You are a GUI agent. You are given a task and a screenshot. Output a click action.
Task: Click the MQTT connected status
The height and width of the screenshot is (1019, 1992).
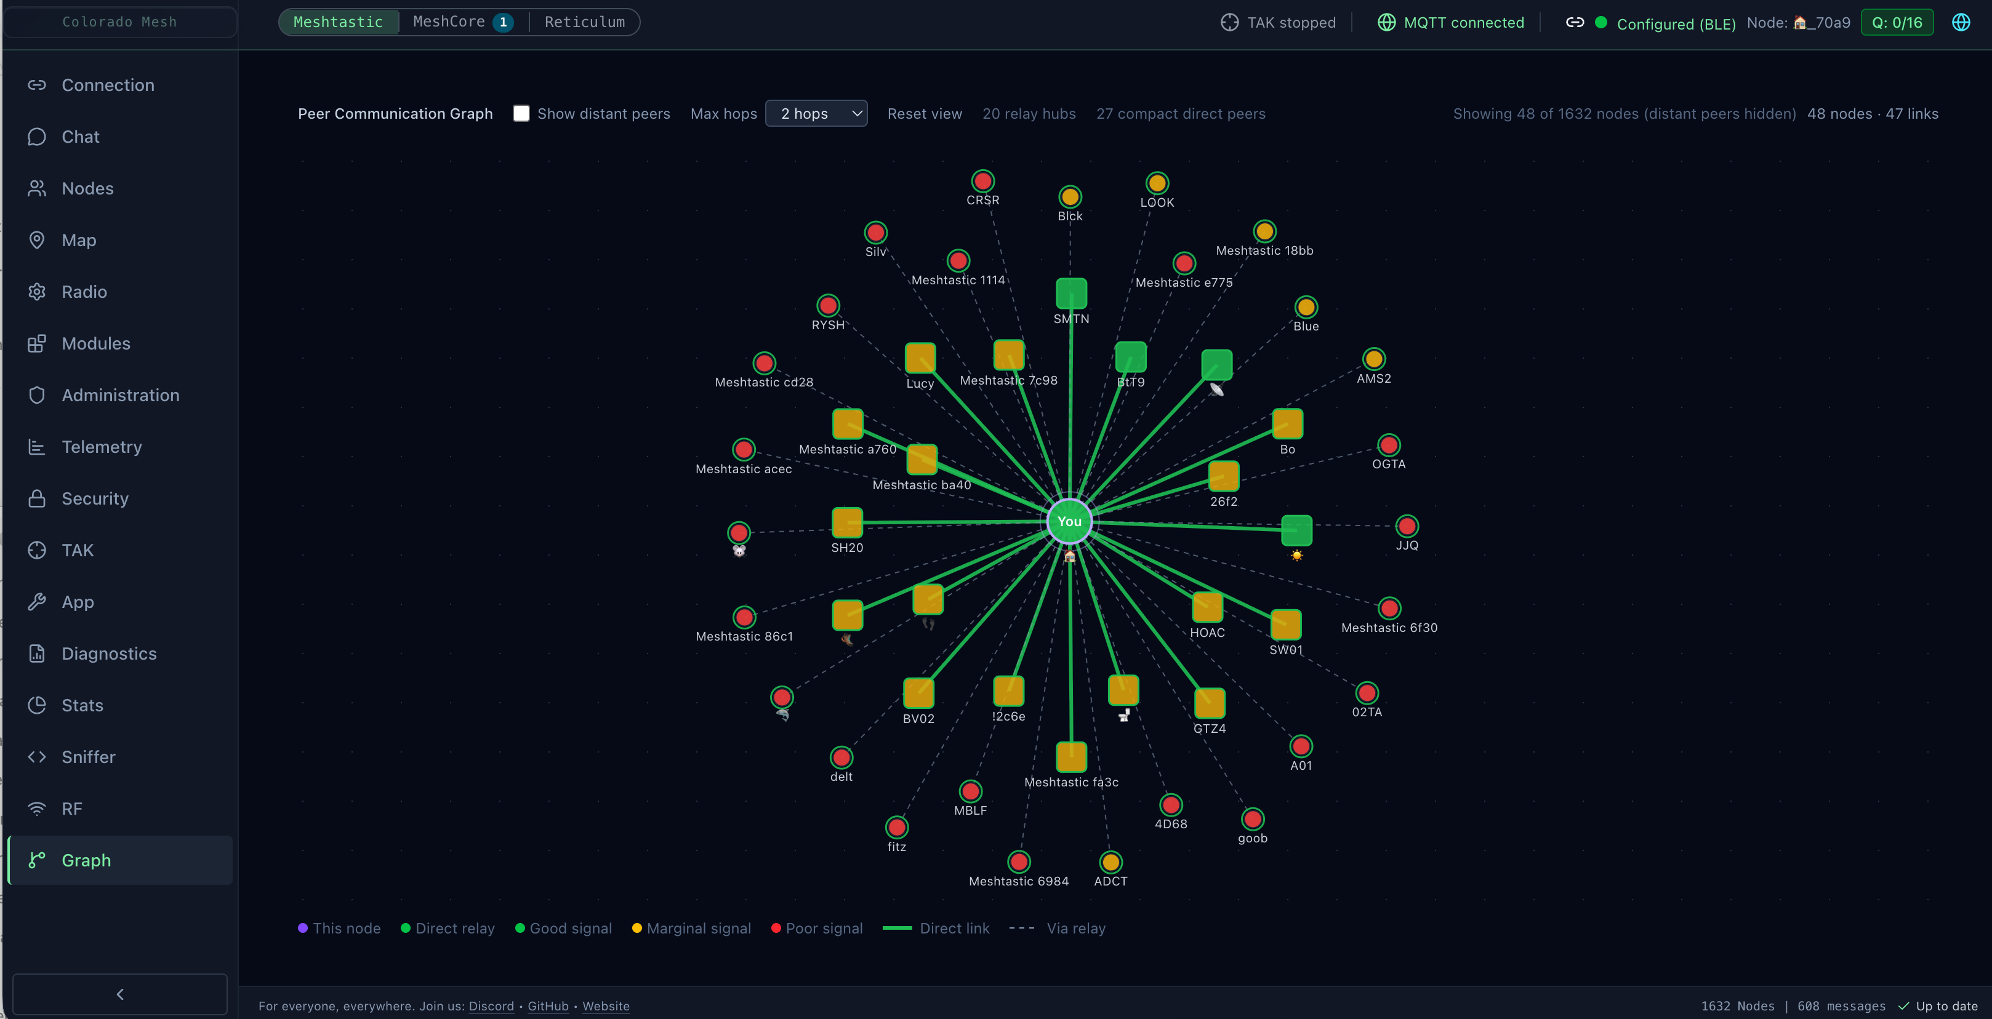[1451, 22]
